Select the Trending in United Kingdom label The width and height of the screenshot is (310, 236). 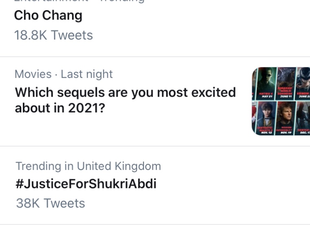point(88,166)
